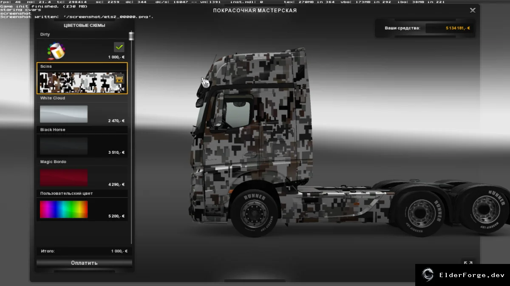Click the price "5 200,- €"

tap(116, 216)
